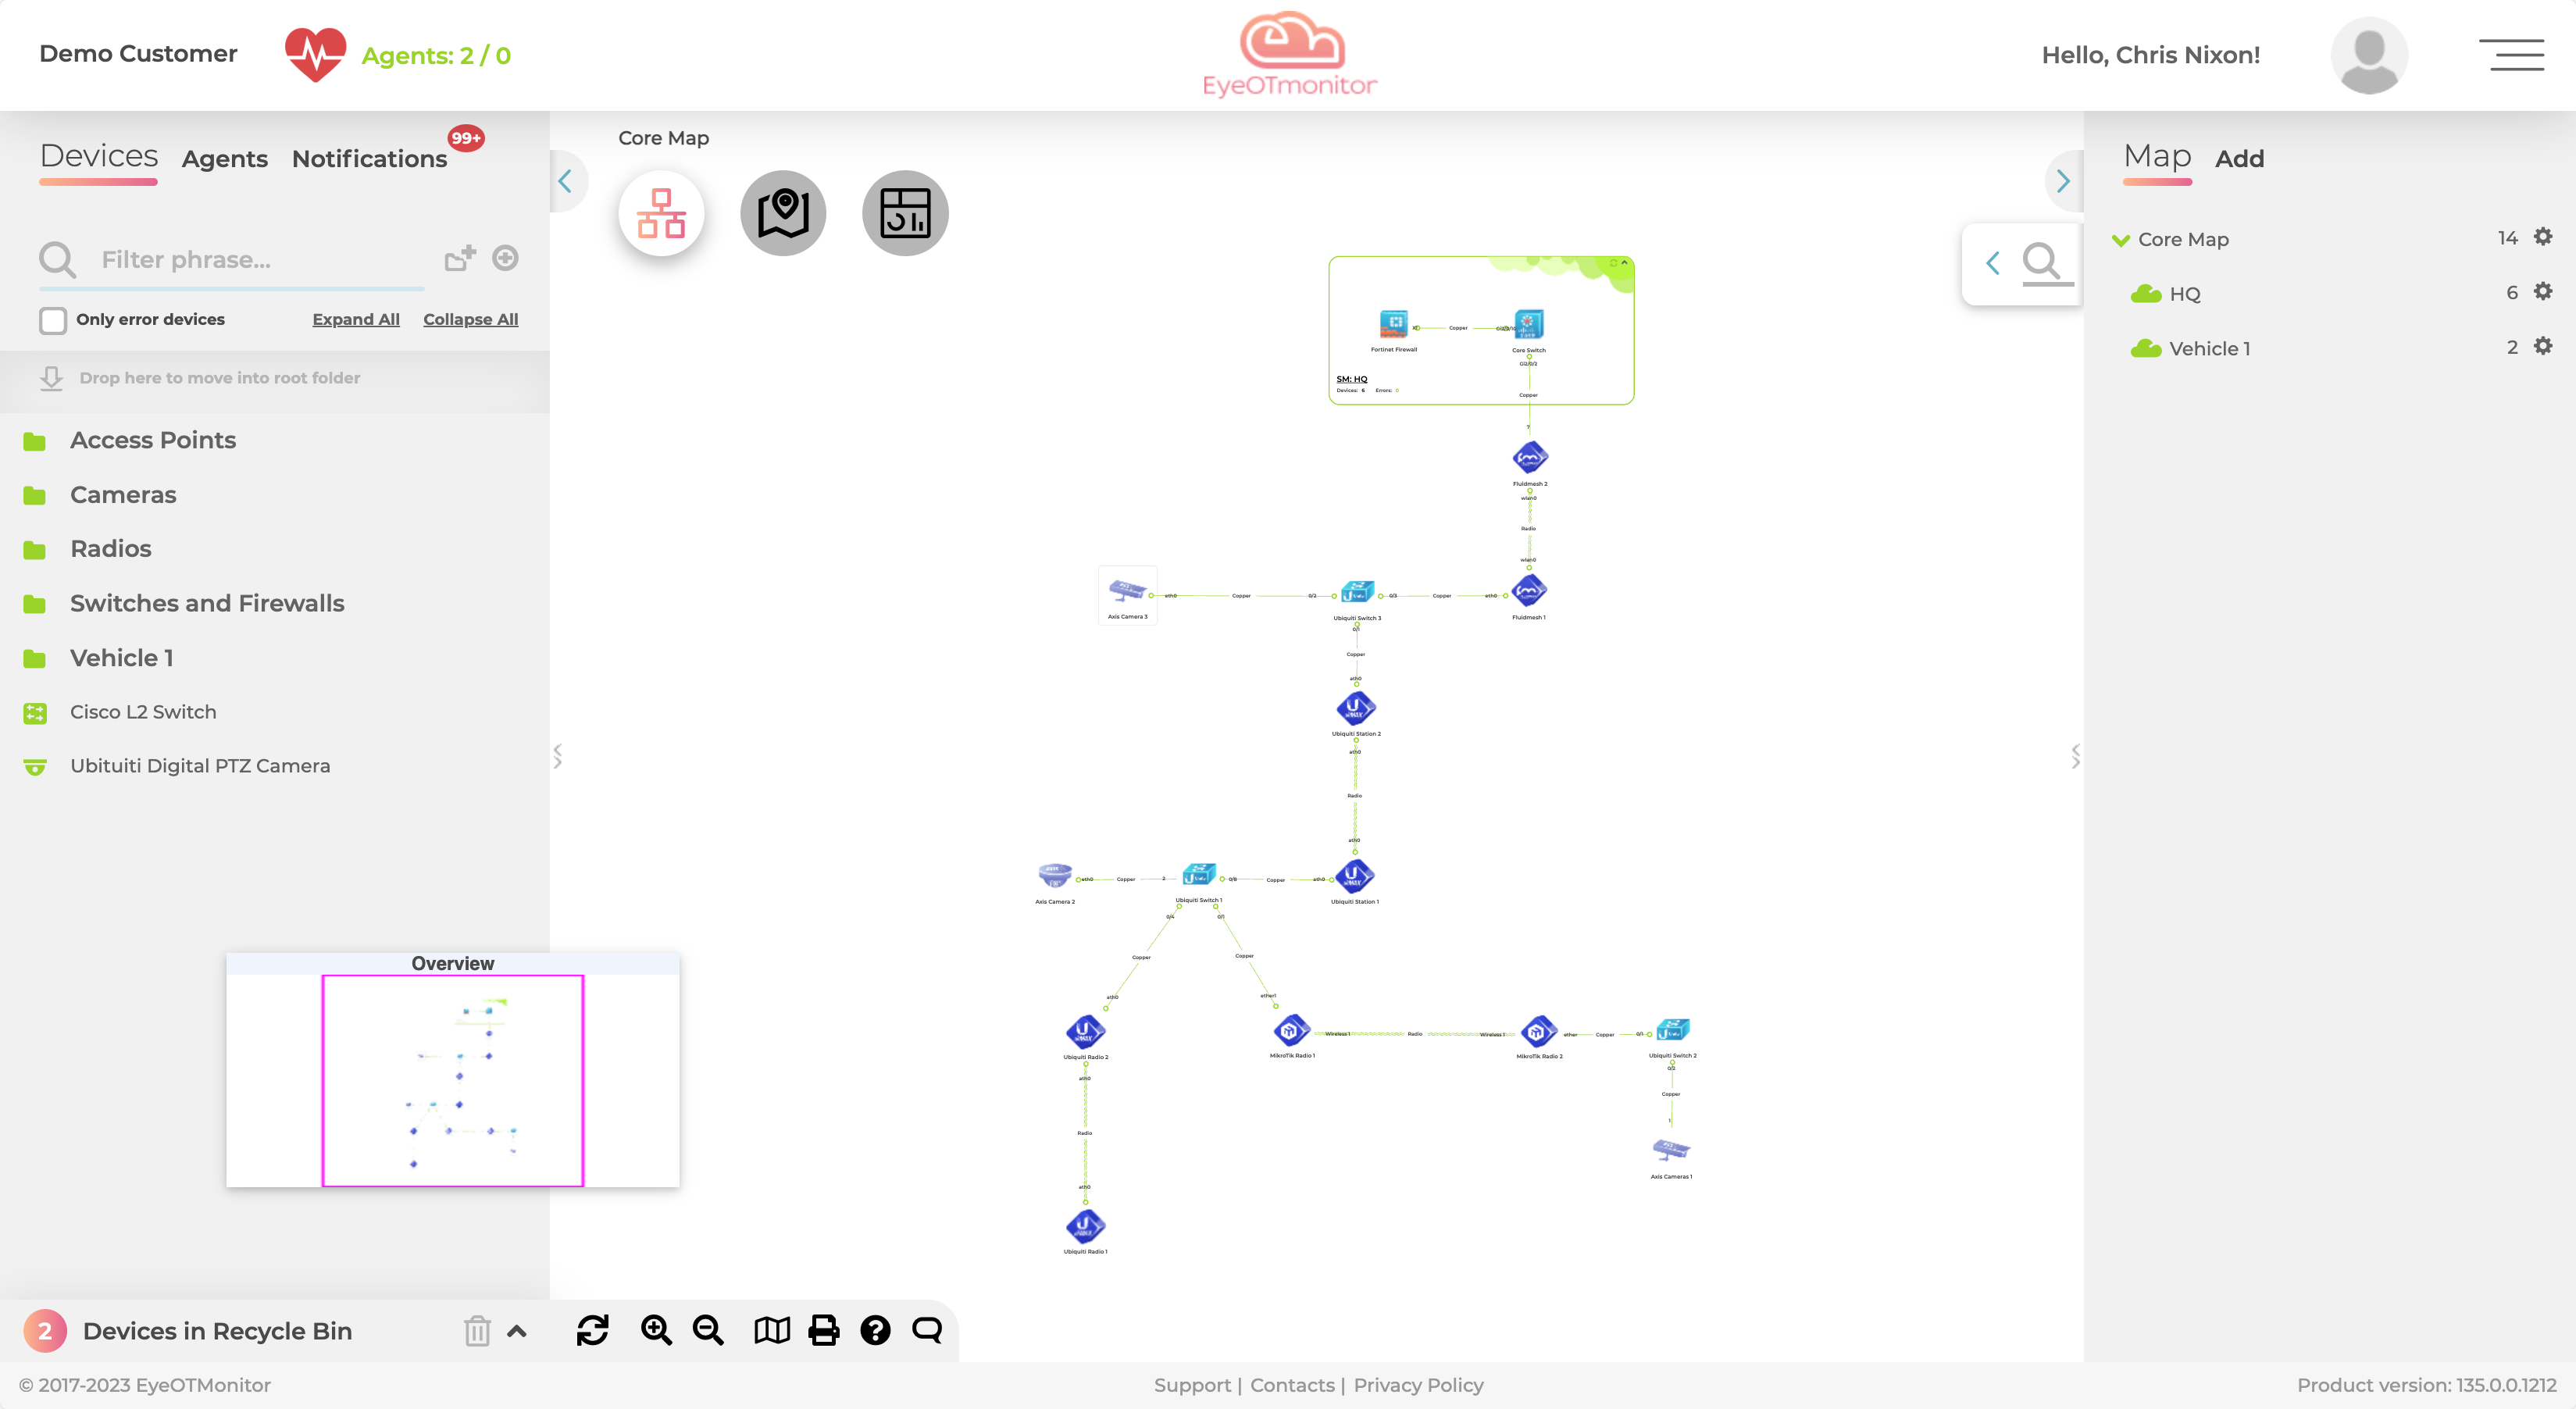Toggle the overview minimap icon
This screenshot has height=1409, width=2576.
coord(771,1330)
